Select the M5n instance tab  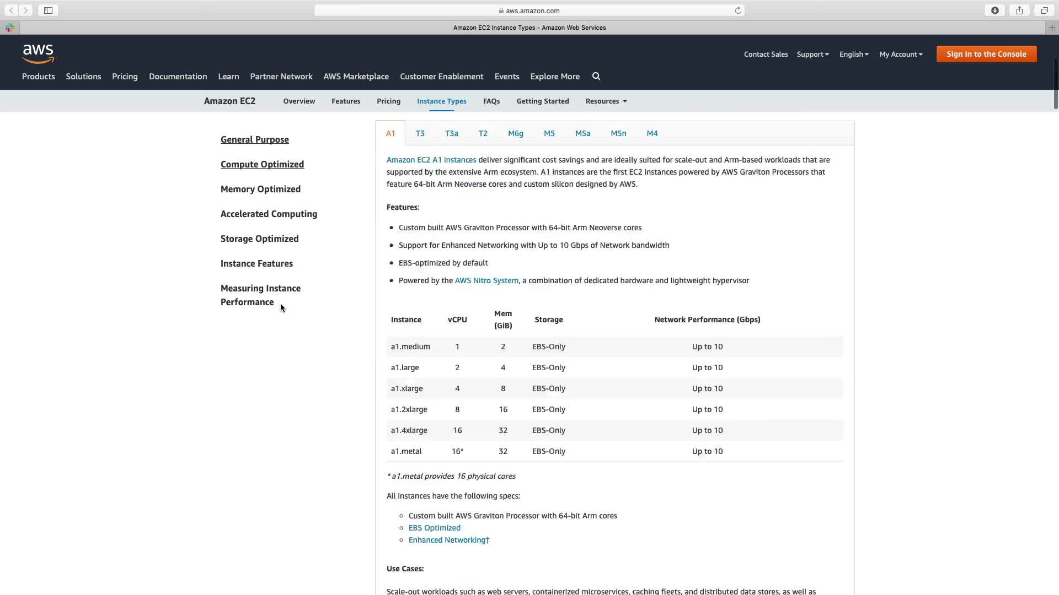tap(618, 133)
